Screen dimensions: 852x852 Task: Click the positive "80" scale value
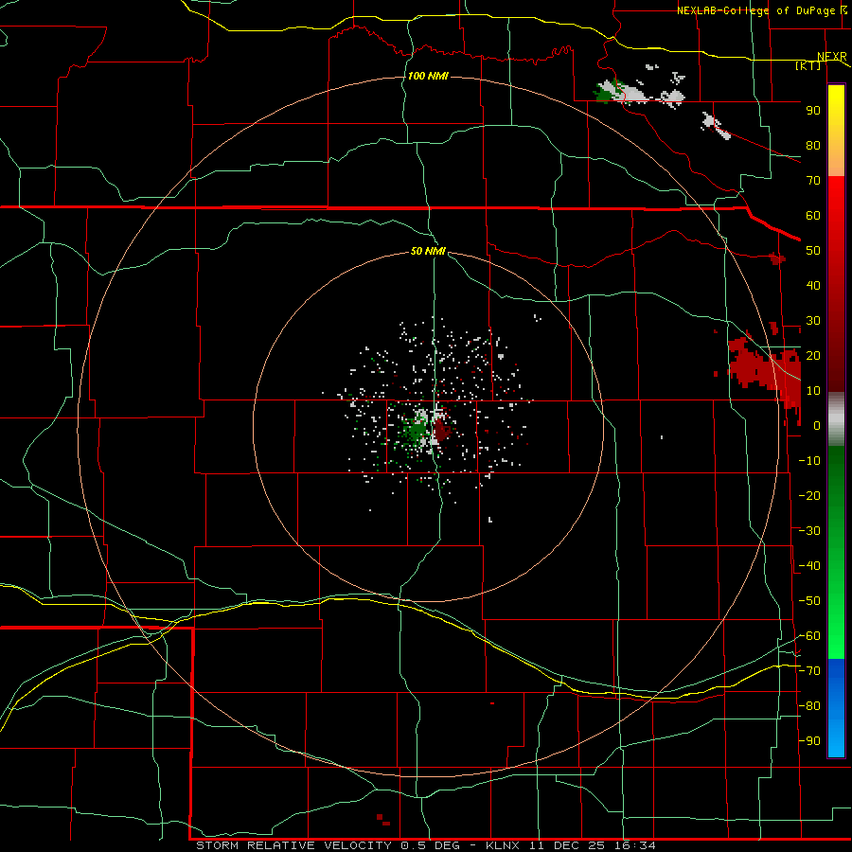click(x=813, y=146)
